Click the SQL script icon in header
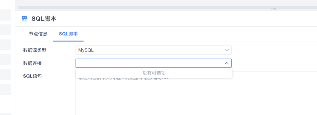The height and width of the screenshot is (115, 317). coord(25,19)
